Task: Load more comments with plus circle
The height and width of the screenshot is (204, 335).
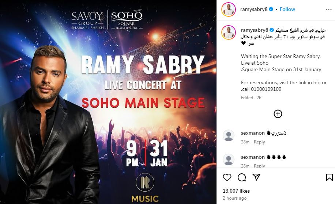Action: click(278, 114)
